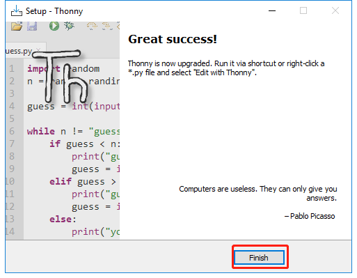Viewport: 357px width, 278px height.
Task: Click the setup installer icon in title bar
Action: click(17, 11)
